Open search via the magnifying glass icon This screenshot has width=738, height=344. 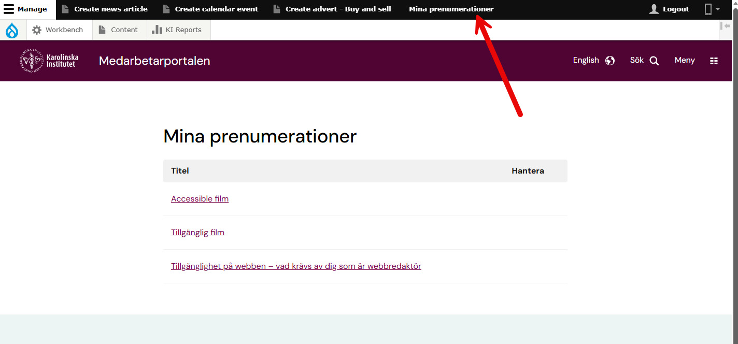pyautogui.click(x=655, y=60)
